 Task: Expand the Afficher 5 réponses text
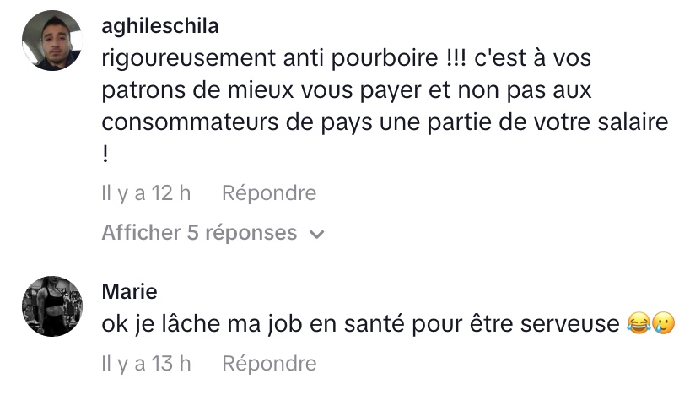[x=199, y=232]
